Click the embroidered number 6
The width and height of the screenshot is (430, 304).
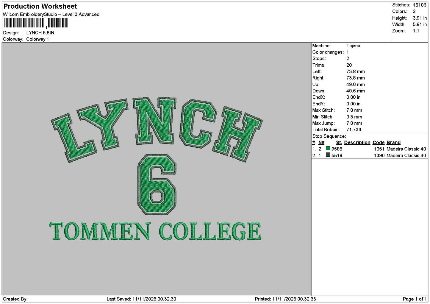click(x=157, y=184)
